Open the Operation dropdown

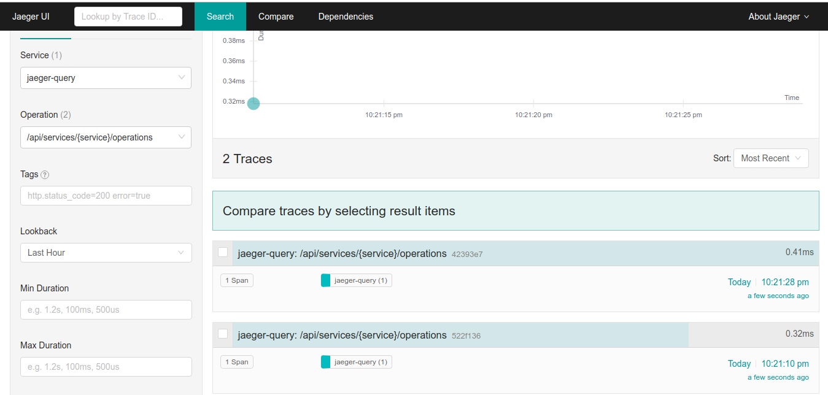[x=106, y=137]
